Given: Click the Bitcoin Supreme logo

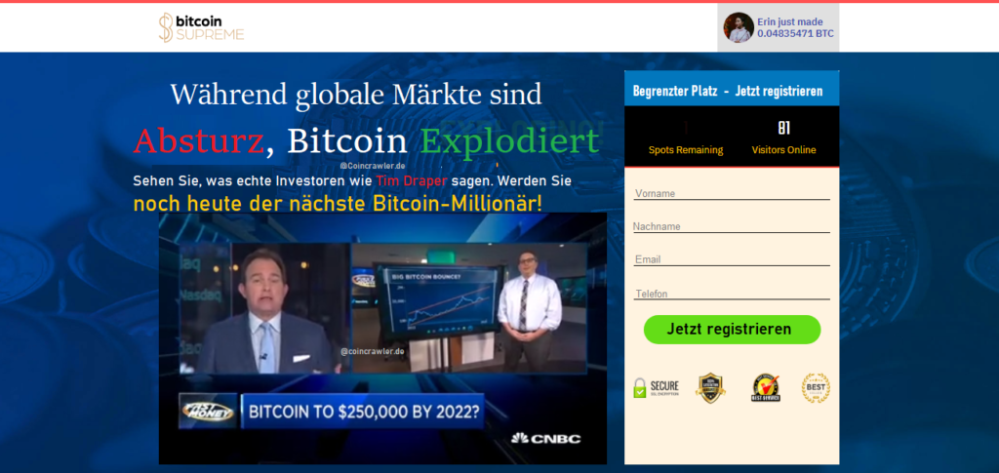Looking at the screenshot, I should (x=201, y=27).
